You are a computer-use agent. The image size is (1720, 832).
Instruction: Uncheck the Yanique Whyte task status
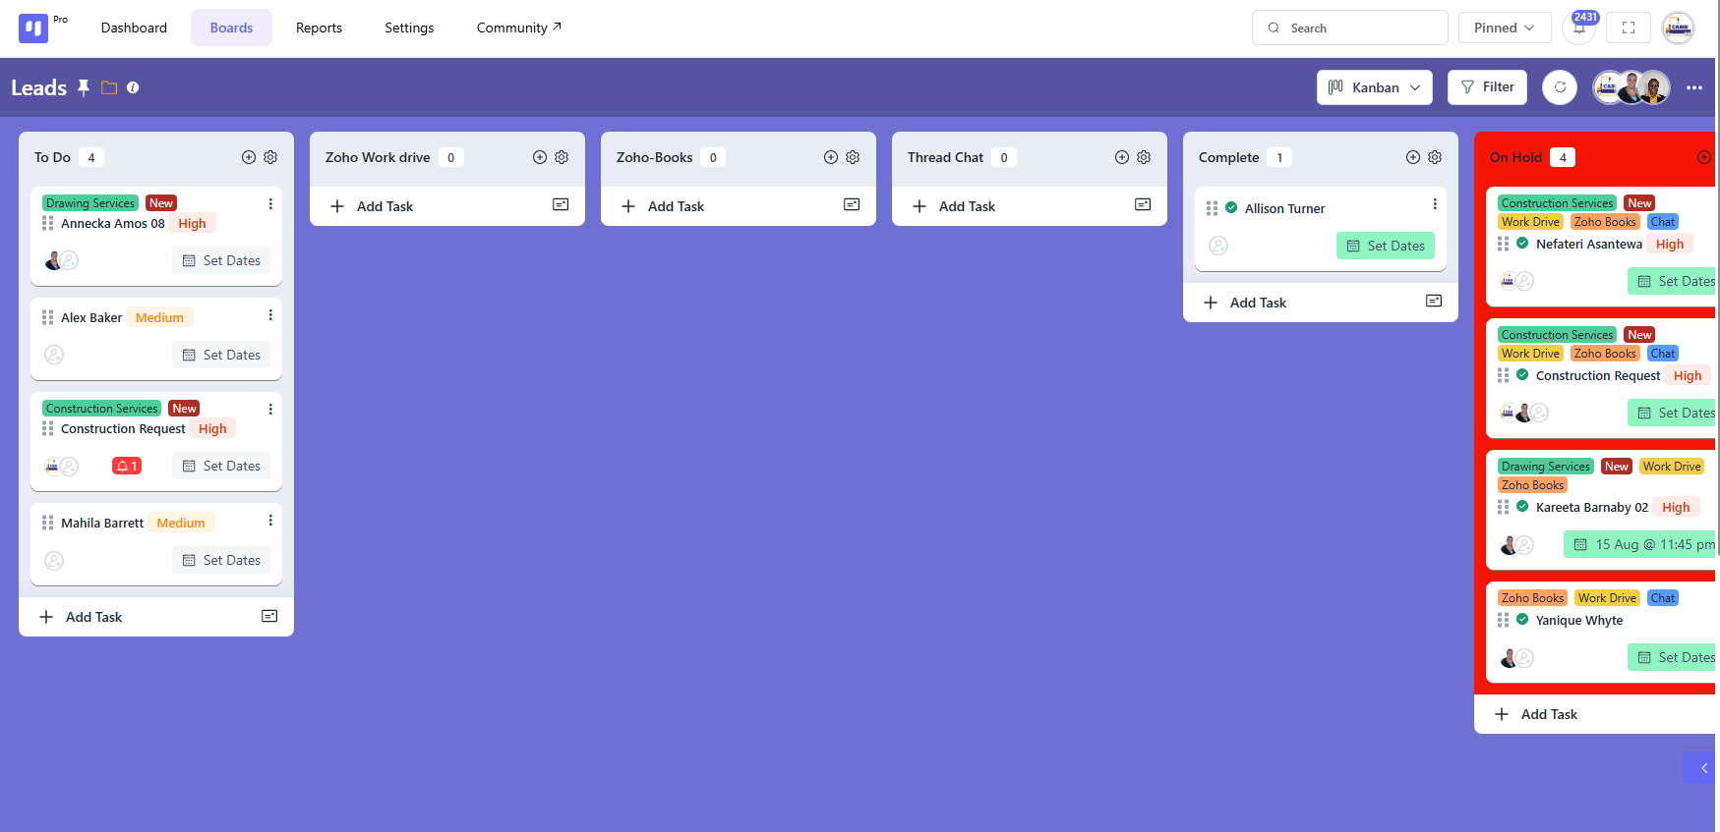point(1522,620)
